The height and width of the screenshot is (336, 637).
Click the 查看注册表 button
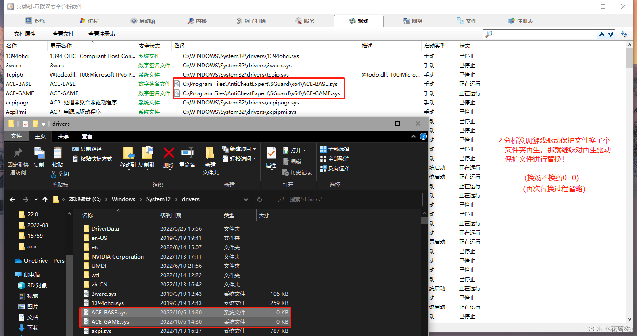point(102,34)
